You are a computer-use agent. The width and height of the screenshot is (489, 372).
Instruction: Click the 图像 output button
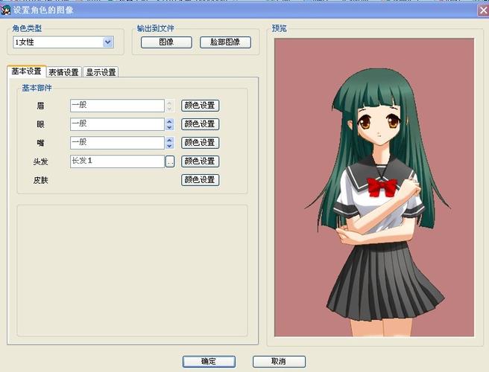[166, 42]
